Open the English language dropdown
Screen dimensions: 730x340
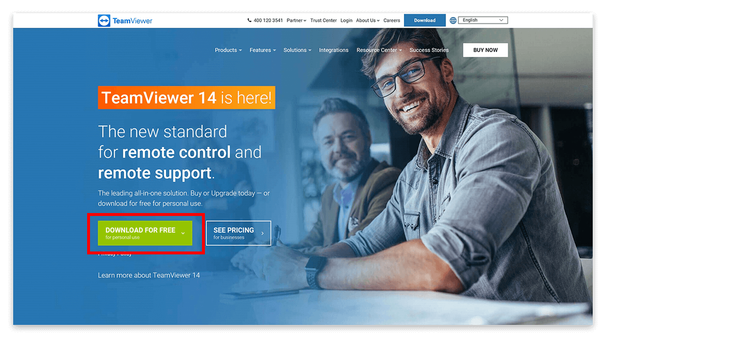pyautogui.click(x=483, y=20)
